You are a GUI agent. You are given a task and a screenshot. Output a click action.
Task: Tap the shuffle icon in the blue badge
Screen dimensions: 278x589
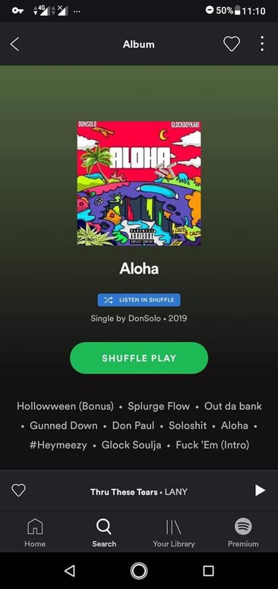[108, 300]
